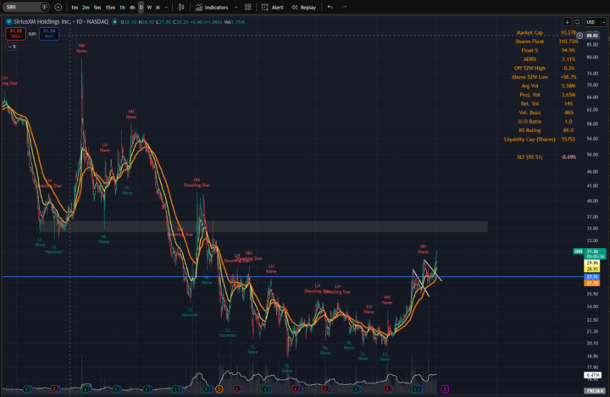610x397 pixels.
Task: Open the Indicators dialog
Action: 212,8
